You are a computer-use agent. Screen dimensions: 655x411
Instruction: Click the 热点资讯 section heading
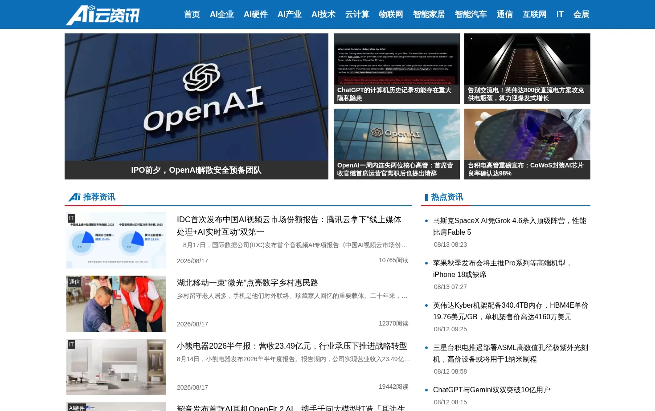(x=447, y=197)
